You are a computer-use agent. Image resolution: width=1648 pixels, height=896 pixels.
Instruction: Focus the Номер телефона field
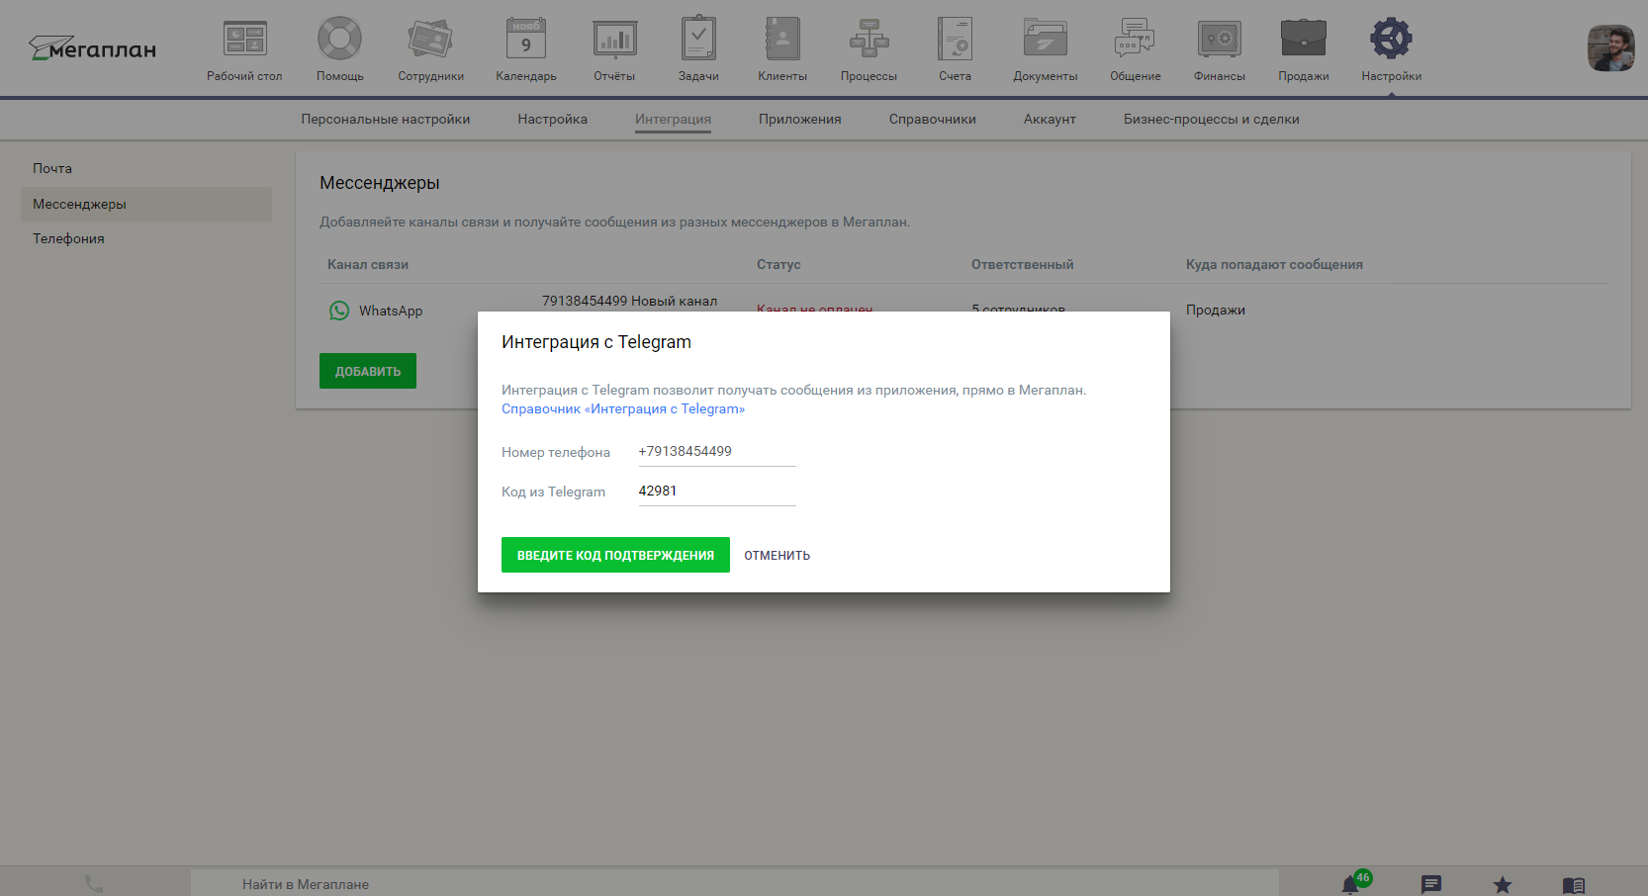717,451
